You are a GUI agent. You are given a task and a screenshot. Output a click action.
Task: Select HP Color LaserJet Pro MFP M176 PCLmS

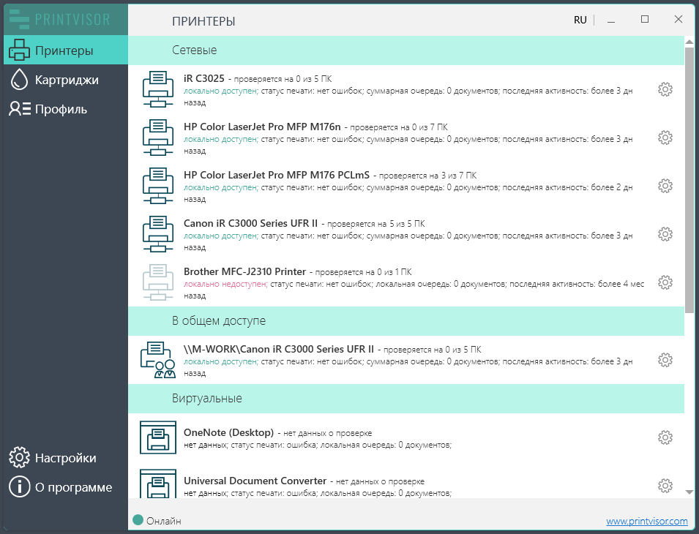point(277,175)
